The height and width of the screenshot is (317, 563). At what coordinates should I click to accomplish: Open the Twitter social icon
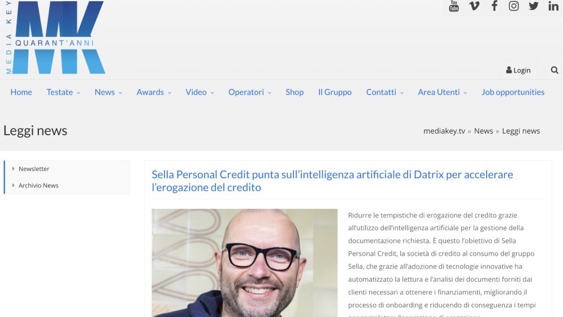click(x=534, y=6)
